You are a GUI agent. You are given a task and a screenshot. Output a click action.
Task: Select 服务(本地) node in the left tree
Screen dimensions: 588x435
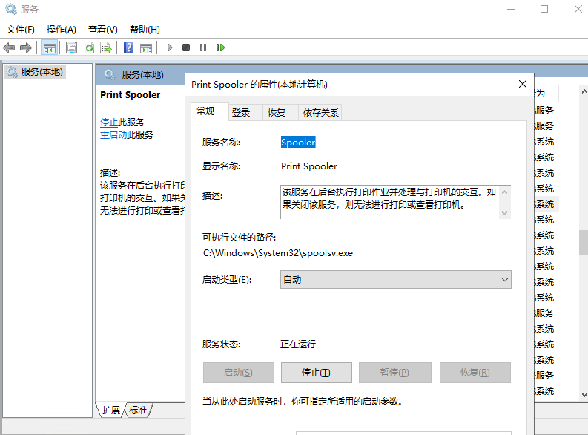click(x=36, y=72)
